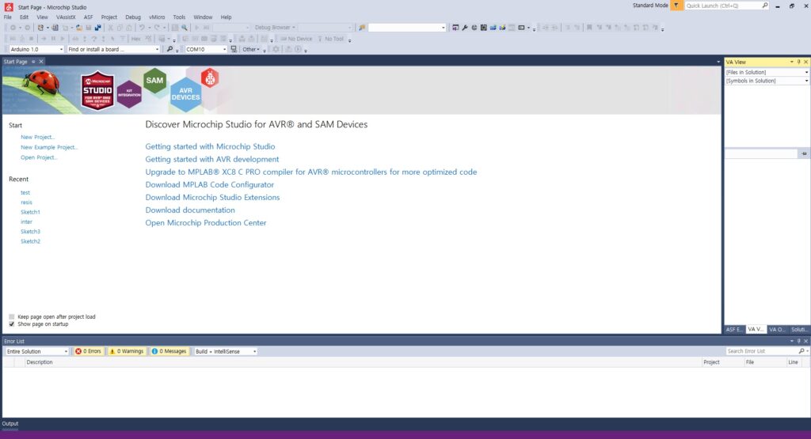Expand the Entire Solution scope dropdown
The height and width of the screenshot is (439, 811).
point(66,351)
